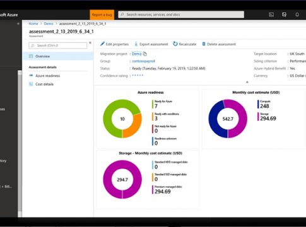This screenshot has height=227, width=306.
Task: Open the notifications bell icon
Action: pos(297,15)
